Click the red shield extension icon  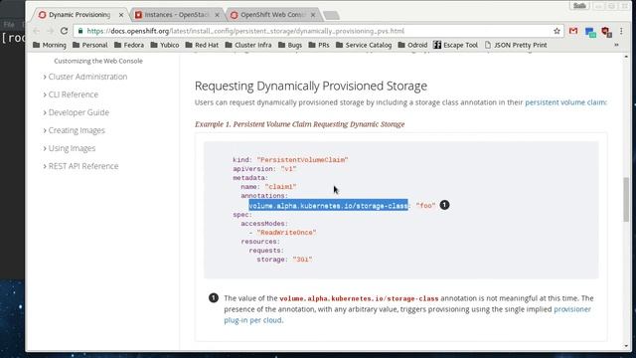(606, 32)
